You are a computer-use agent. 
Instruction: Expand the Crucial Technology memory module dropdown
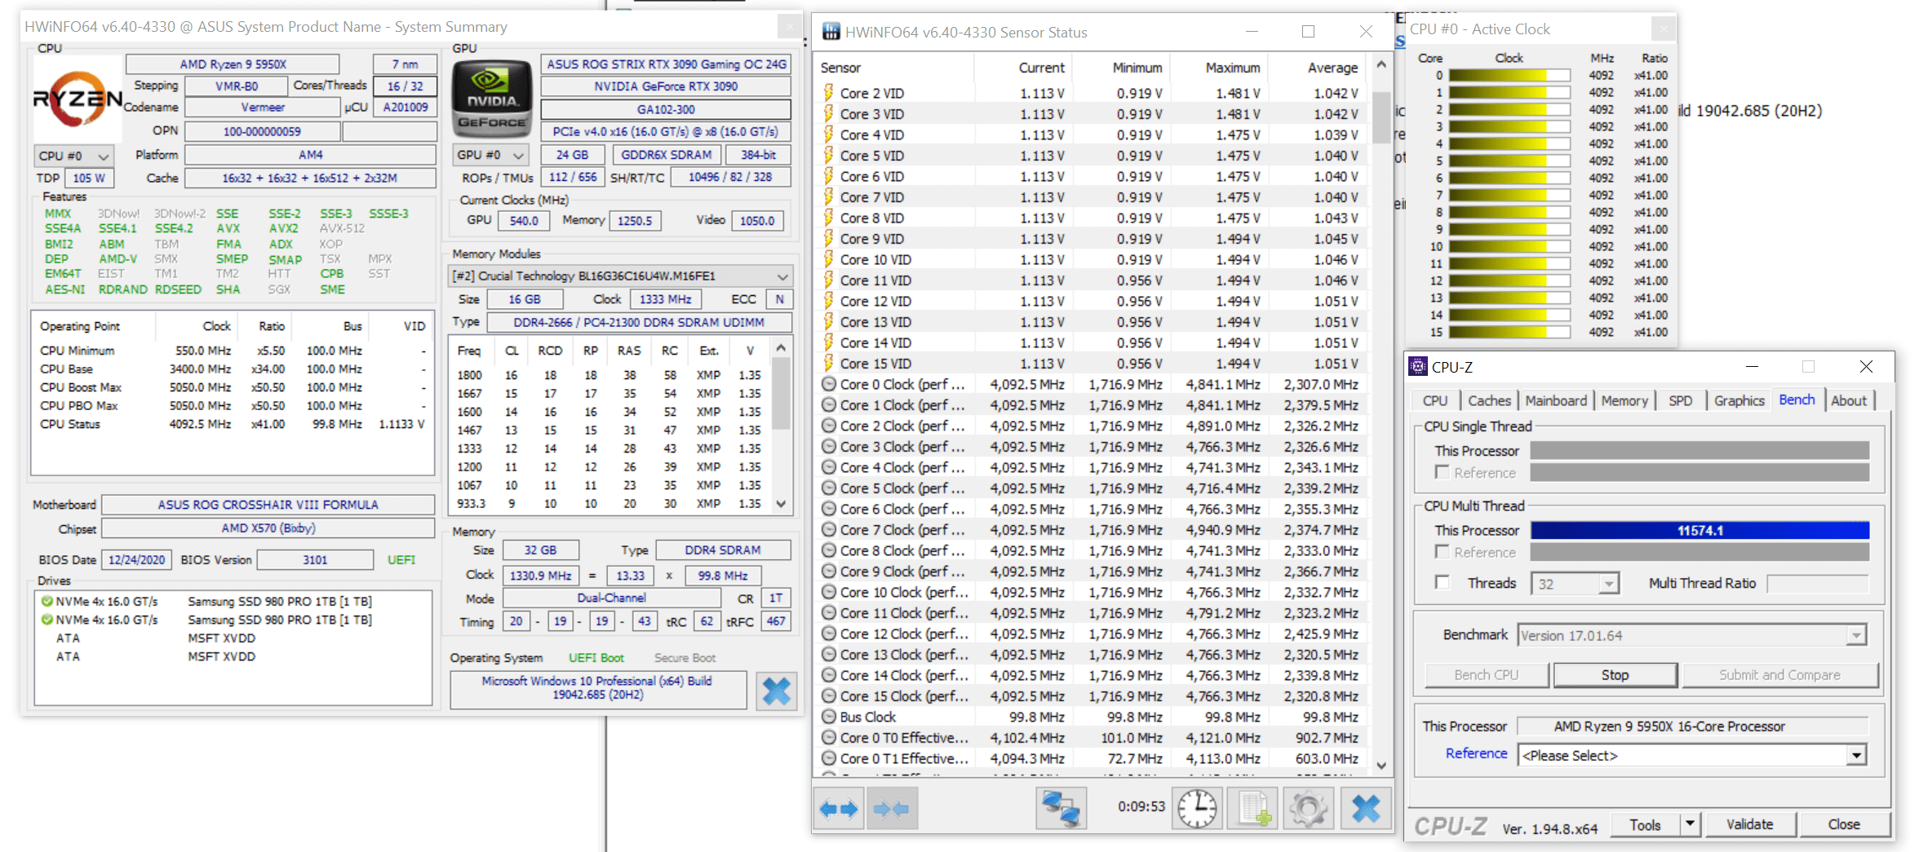(620, 276)
